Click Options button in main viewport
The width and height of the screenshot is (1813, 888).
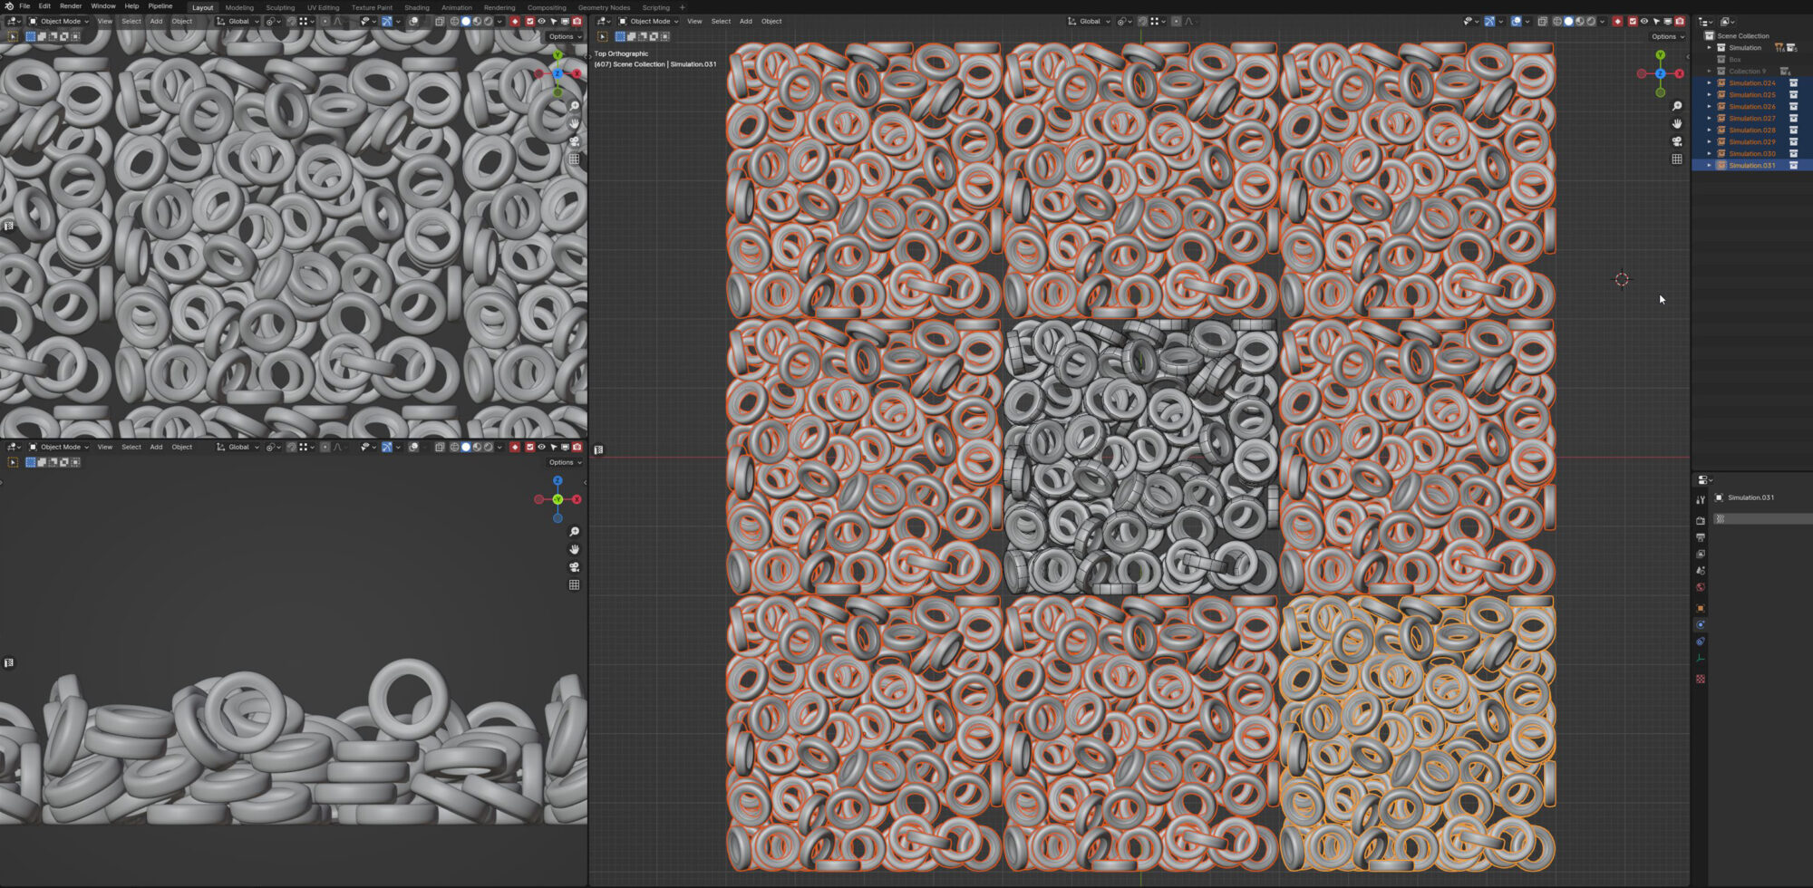click(1666, 36)
